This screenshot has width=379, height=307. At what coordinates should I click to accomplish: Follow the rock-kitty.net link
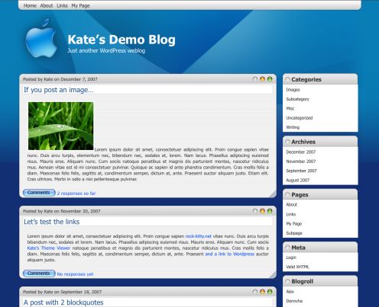(x=199, y=236)
